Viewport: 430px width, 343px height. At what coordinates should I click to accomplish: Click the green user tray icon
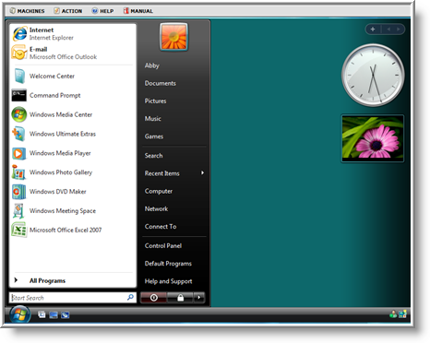[393, 314]
